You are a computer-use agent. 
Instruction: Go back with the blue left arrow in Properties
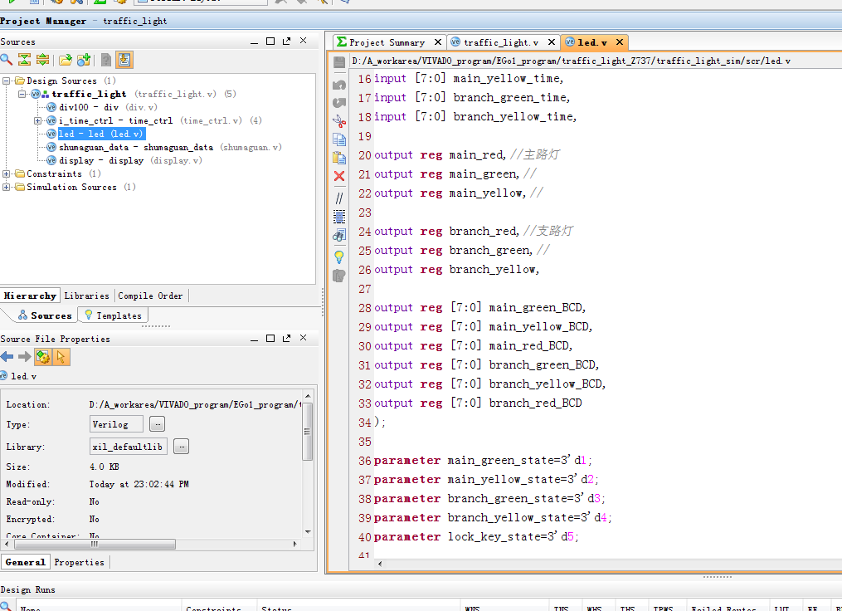tap(7, 357)
